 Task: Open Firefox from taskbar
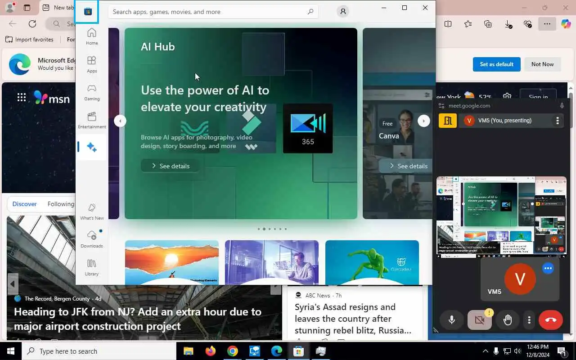tap(210, 351)
